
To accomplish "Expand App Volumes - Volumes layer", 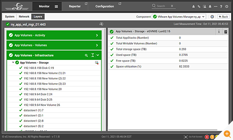I will point(54,45).
